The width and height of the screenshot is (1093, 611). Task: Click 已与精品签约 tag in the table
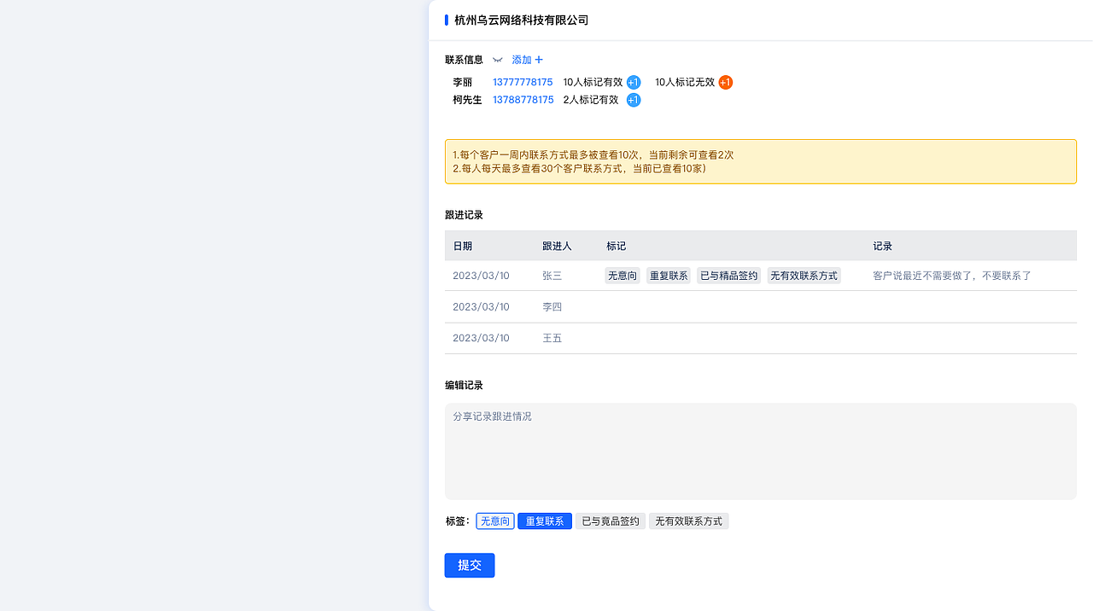(728, 275)
